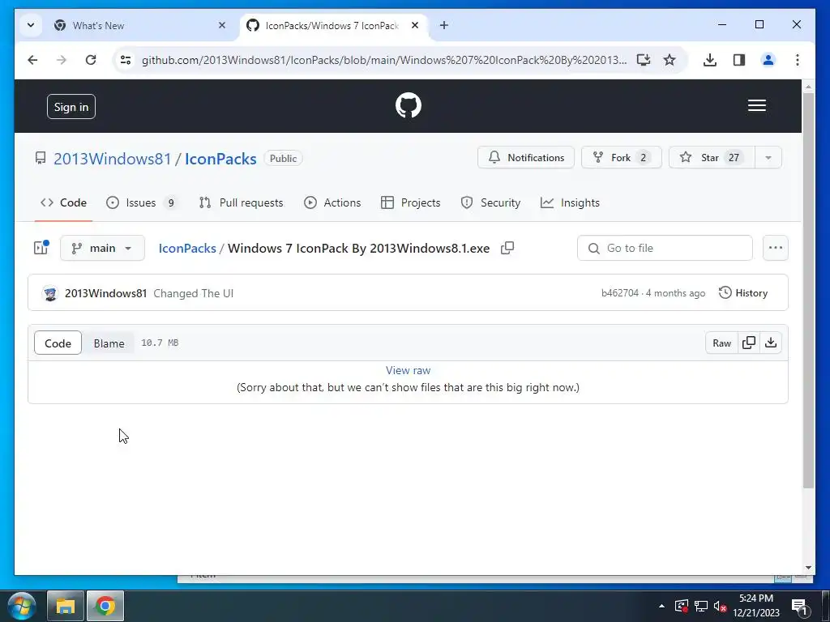The image size is (830, 622).
Task: Open the main branch selector dropdown
Action: (x=102, y=248)
